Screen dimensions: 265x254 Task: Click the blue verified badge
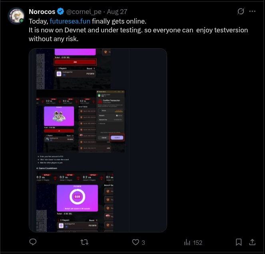click(x=60, y=12)
